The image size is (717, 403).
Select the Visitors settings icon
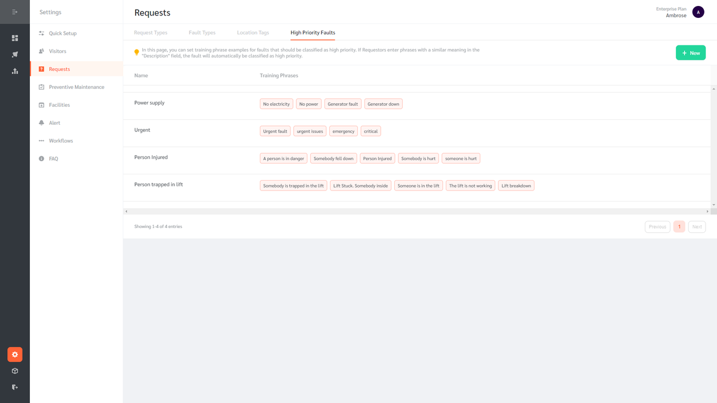pyautogui.click(x=41, y=51)
